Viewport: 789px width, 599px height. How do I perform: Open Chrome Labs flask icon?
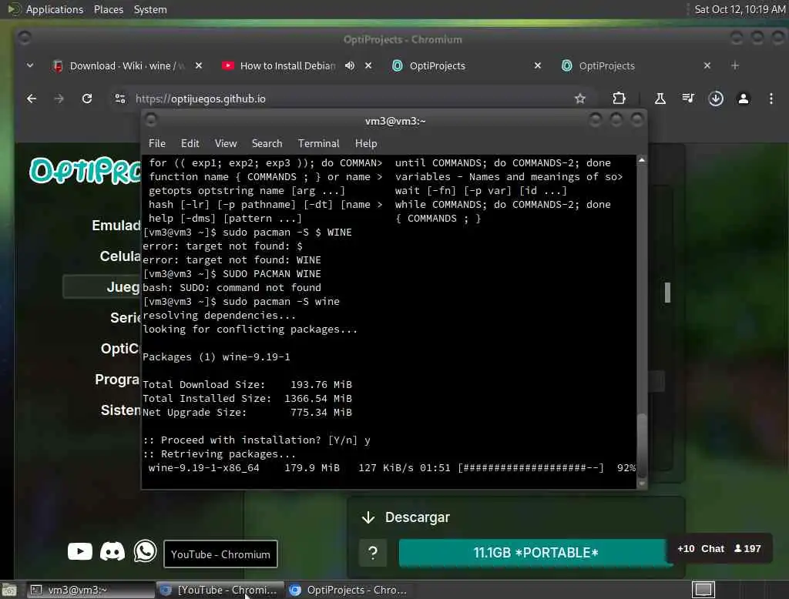[660, 99]
